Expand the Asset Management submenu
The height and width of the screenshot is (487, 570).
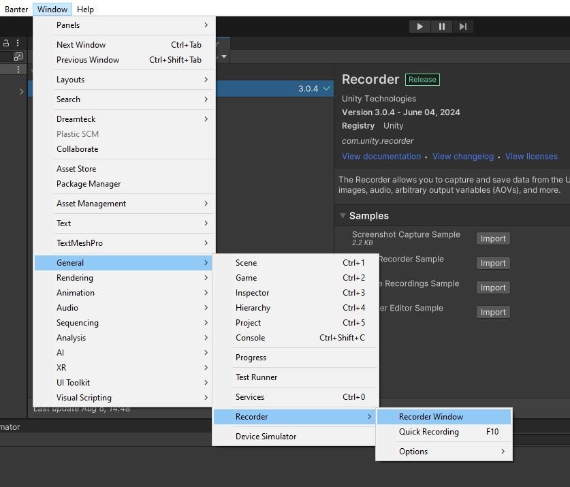tap(125, 204)
